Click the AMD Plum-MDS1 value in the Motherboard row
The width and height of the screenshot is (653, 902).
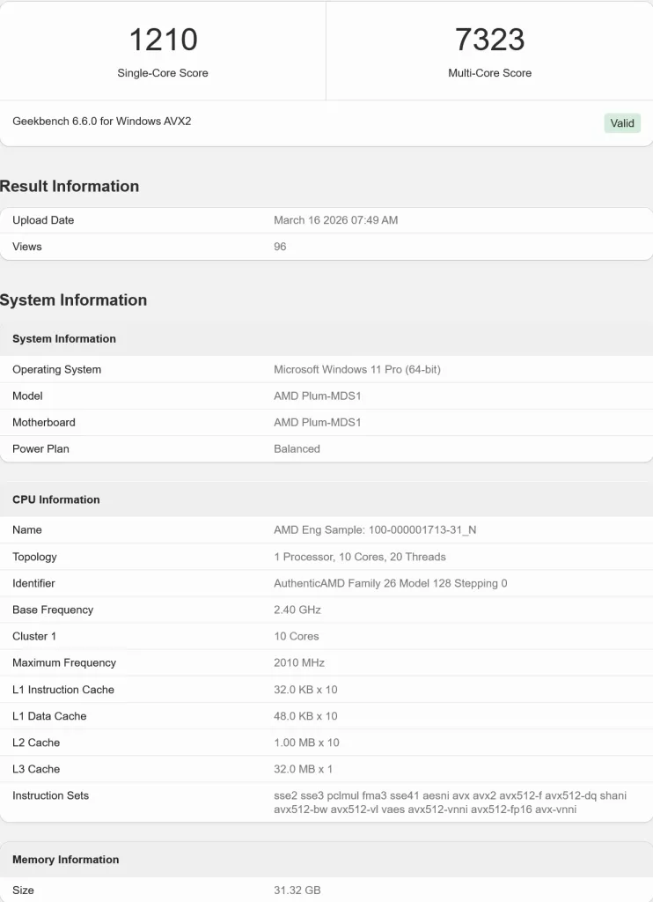[317, 423]
